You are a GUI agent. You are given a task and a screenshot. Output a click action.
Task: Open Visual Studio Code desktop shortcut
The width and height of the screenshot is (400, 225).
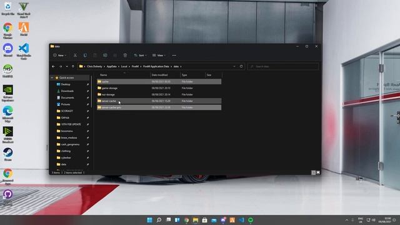[x=24, y=51]
